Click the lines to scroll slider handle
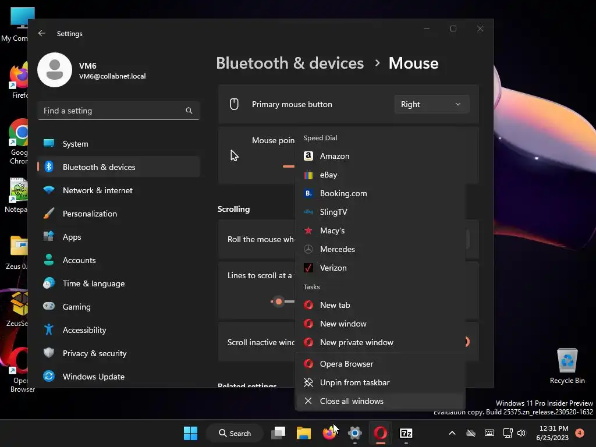The image size is (596, 447). (x=279, y=301)
